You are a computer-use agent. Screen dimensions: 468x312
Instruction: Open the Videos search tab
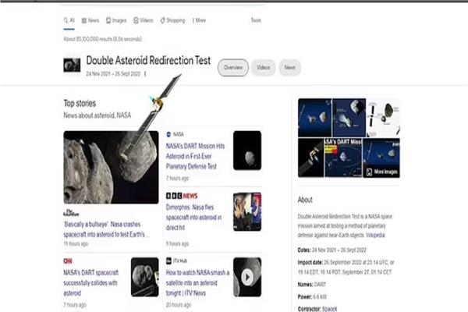pos(144,20)
